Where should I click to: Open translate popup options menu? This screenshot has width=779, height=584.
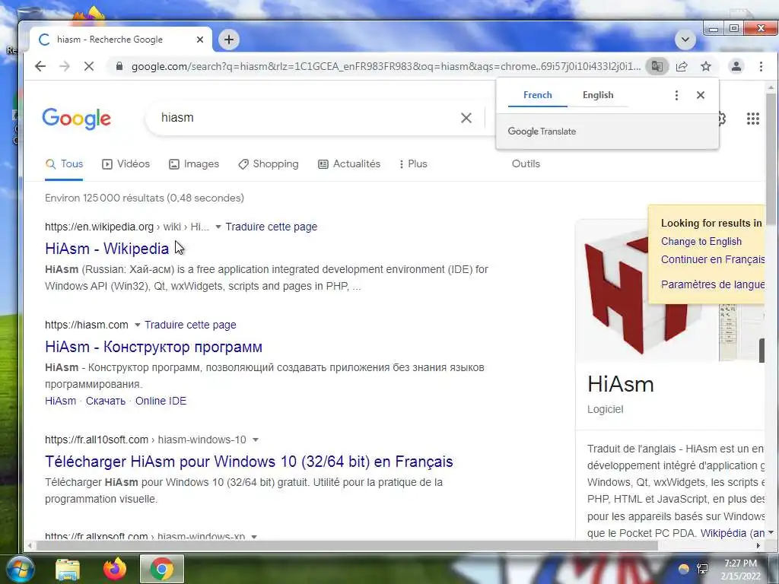[x=676, y=95]
